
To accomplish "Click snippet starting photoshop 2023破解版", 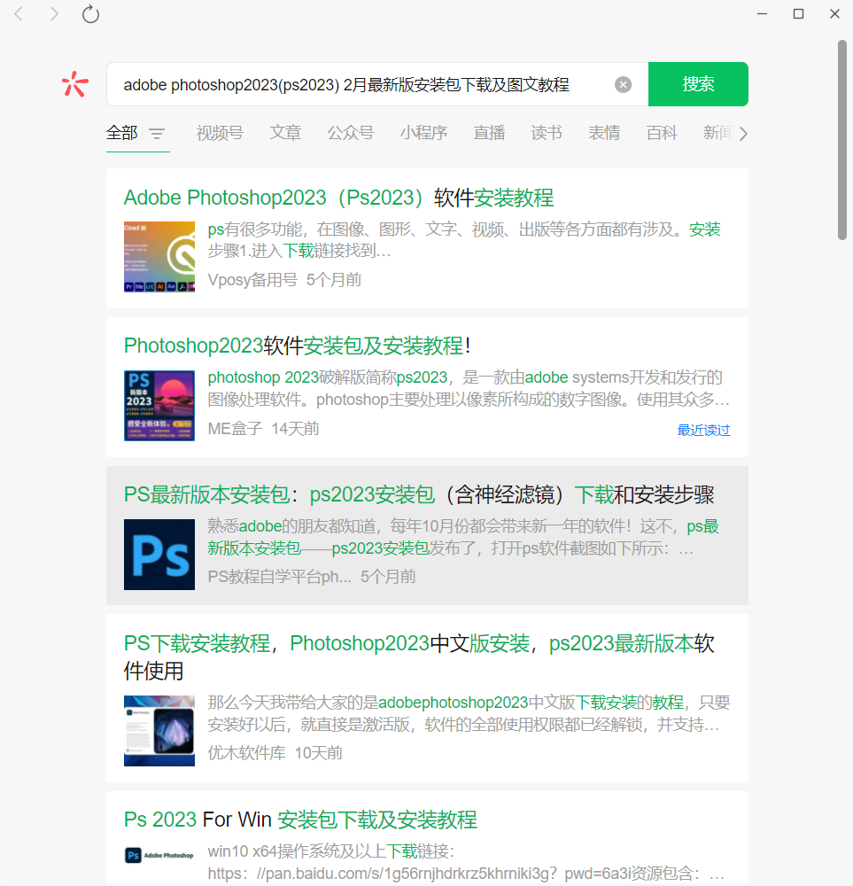I will 469,388.
